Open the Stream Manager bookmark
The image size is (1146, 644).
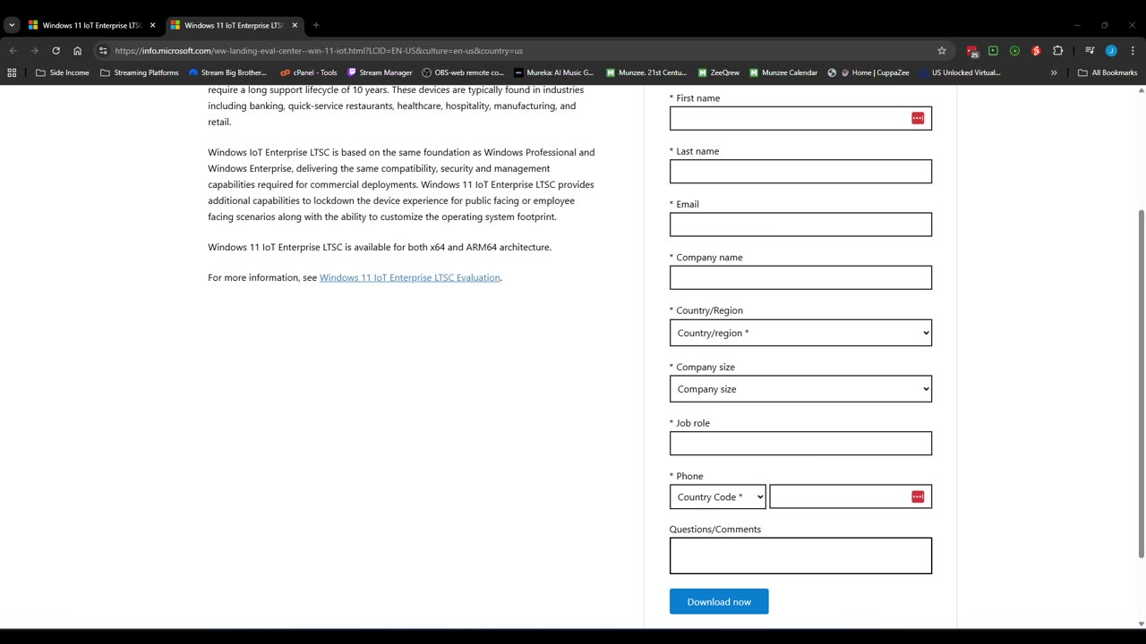[x=380, y=72]
